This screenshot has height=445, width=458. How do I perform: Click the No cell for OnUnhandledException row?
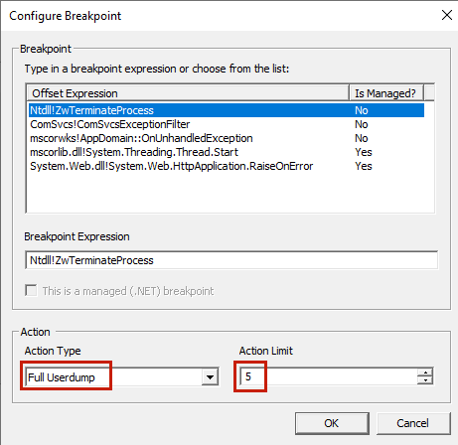(362, 138)
